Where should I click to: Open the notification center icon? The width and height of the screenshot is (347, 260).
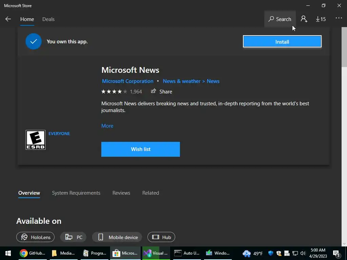click(336, 253)
